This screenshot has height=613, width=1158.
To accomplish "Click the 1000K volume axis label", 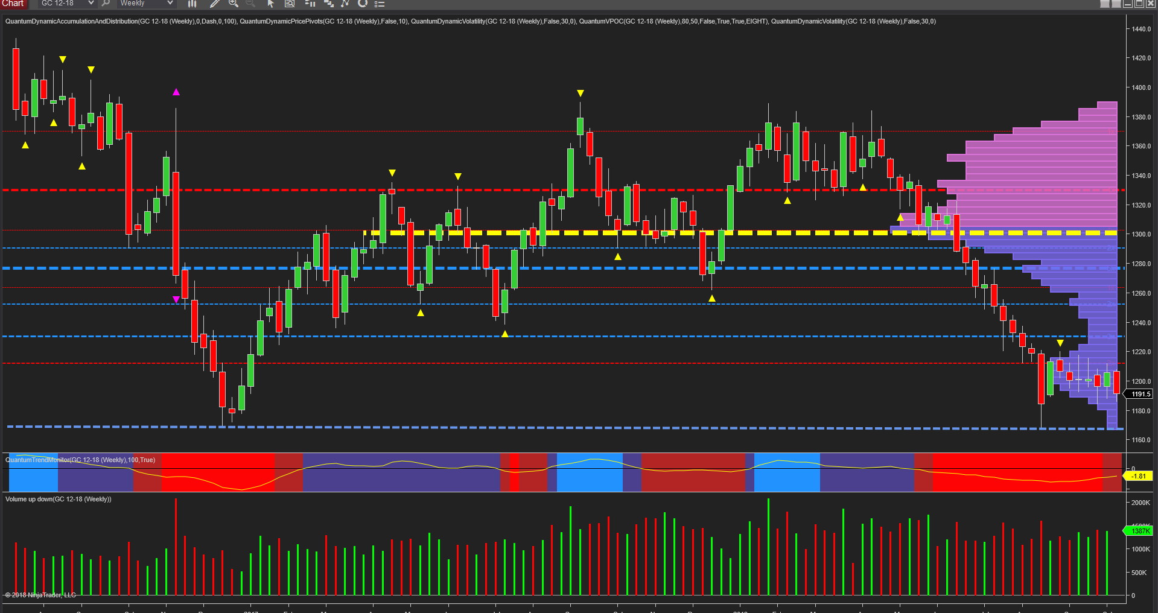I will tap(1141, 549).
